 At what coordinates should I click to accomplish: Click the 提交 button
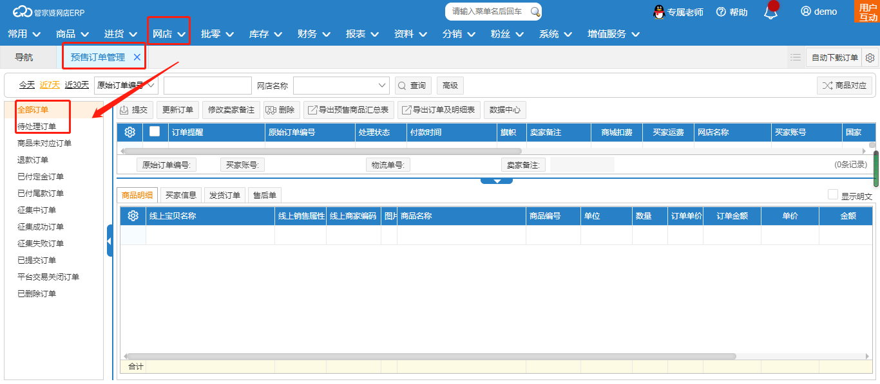(x=134, y=110)
